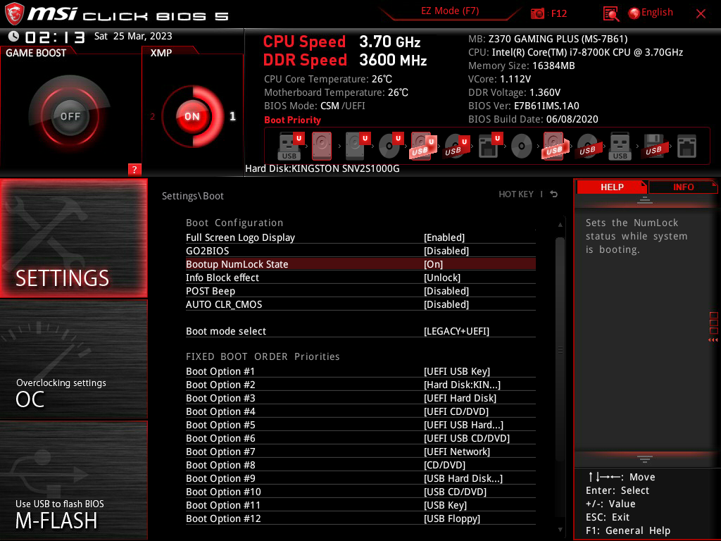721x541 pixels.
Task: Open language selection via the globe icon
Action: (634, 13)
